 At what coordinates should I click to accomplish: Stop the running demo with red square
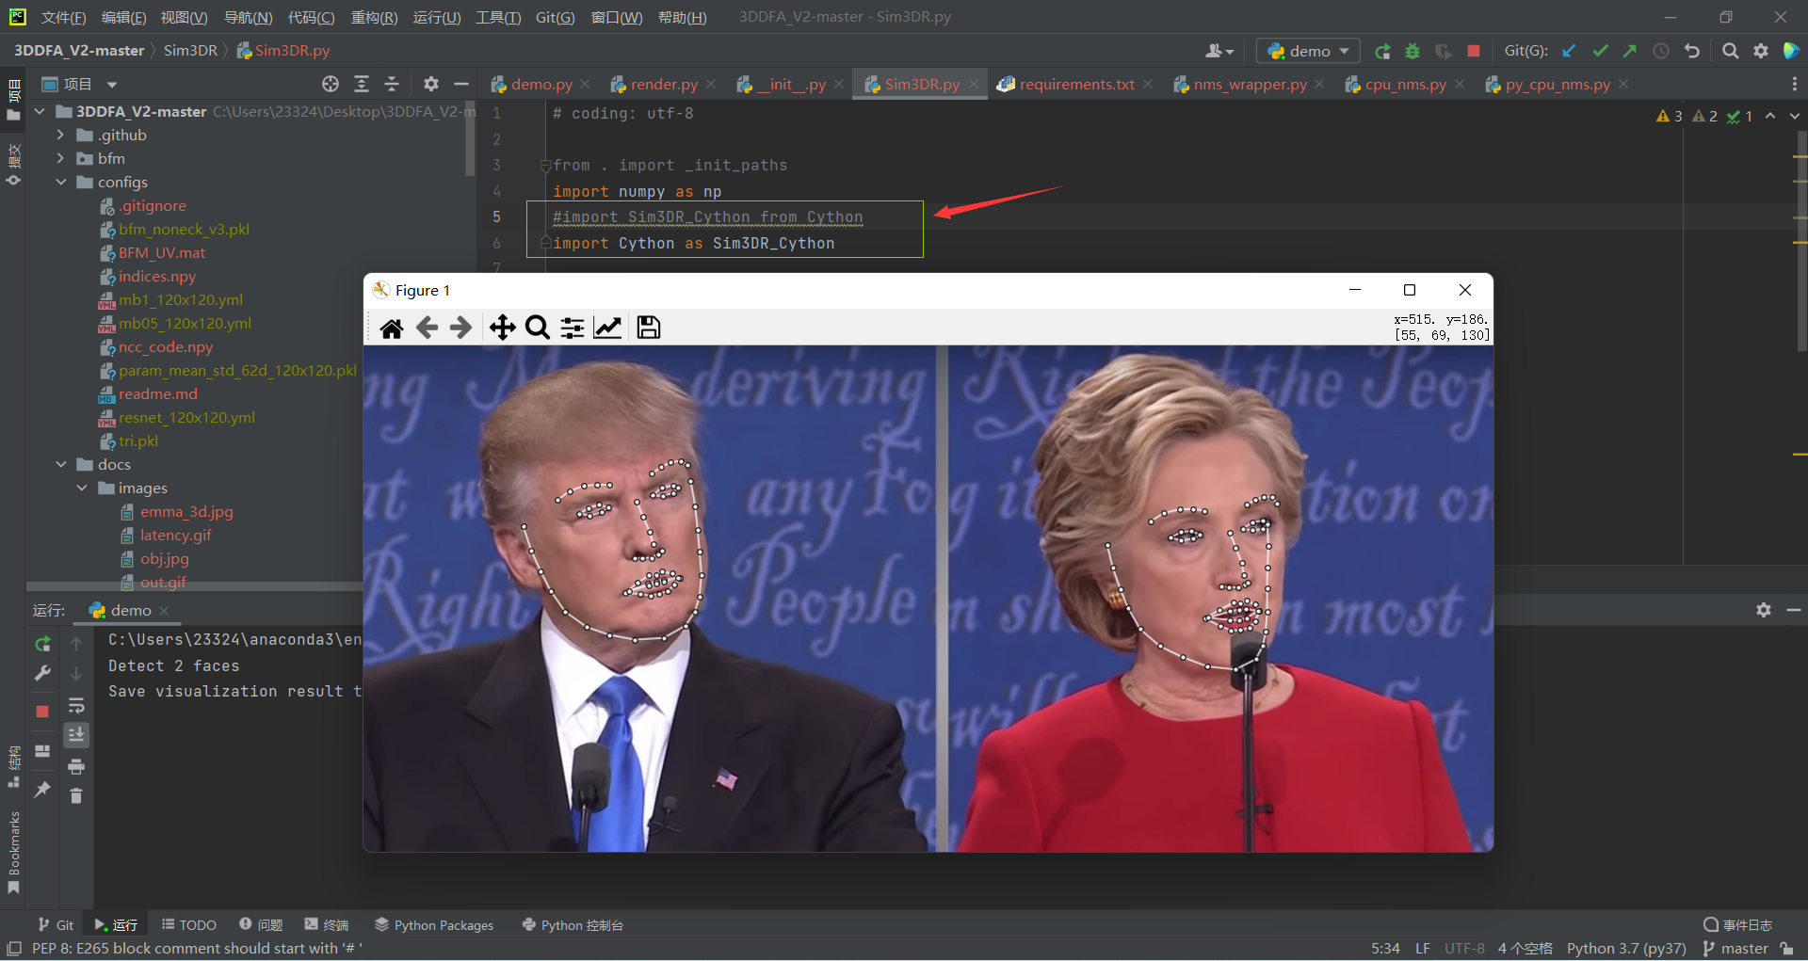point(1474,51)
